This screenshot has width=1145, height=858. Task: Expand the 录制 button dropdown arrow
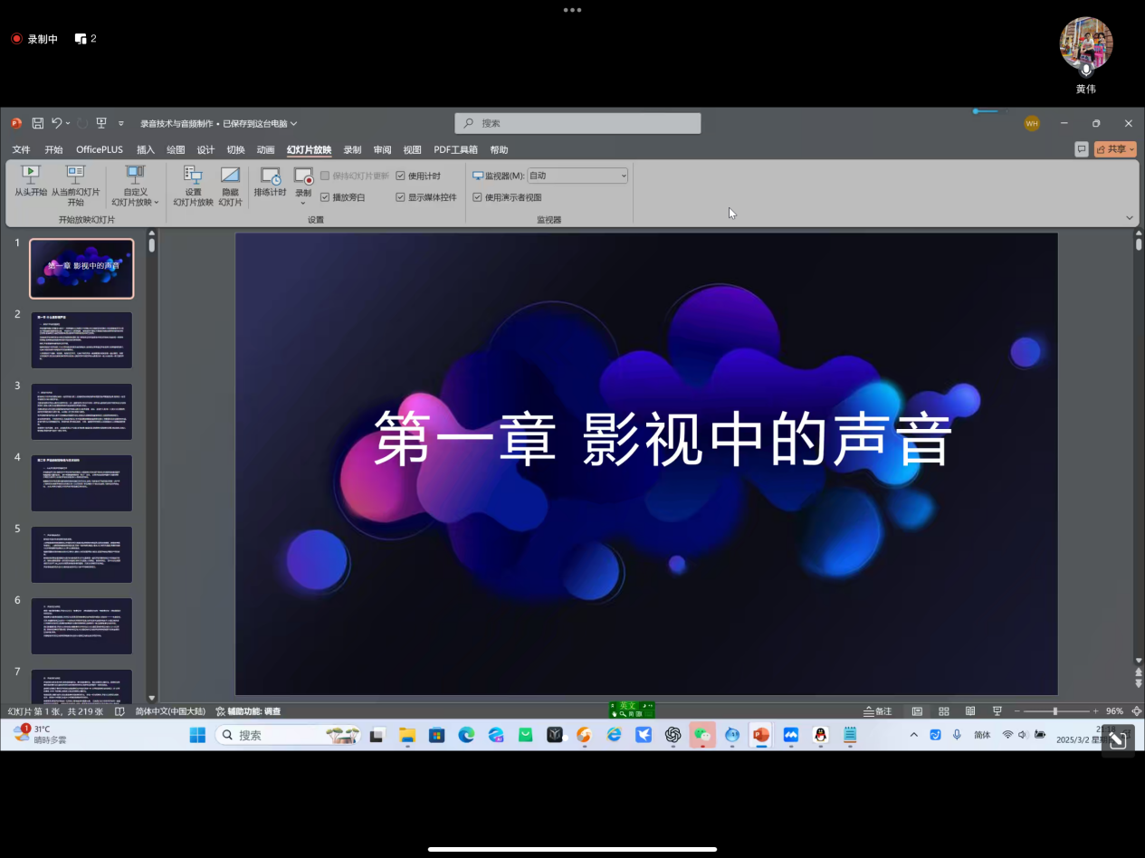pos(302,203)
